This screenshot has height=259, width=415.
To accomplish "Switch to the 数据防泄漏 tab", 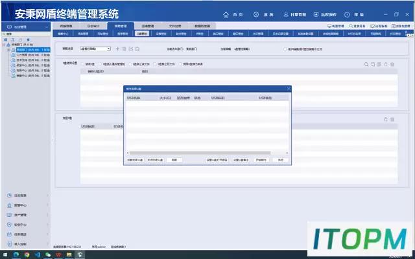I will (x=202, y=26).
